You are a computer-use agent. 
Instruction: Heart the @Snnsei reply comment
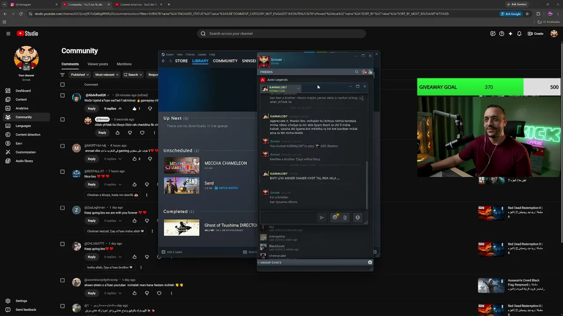point(142,133)
